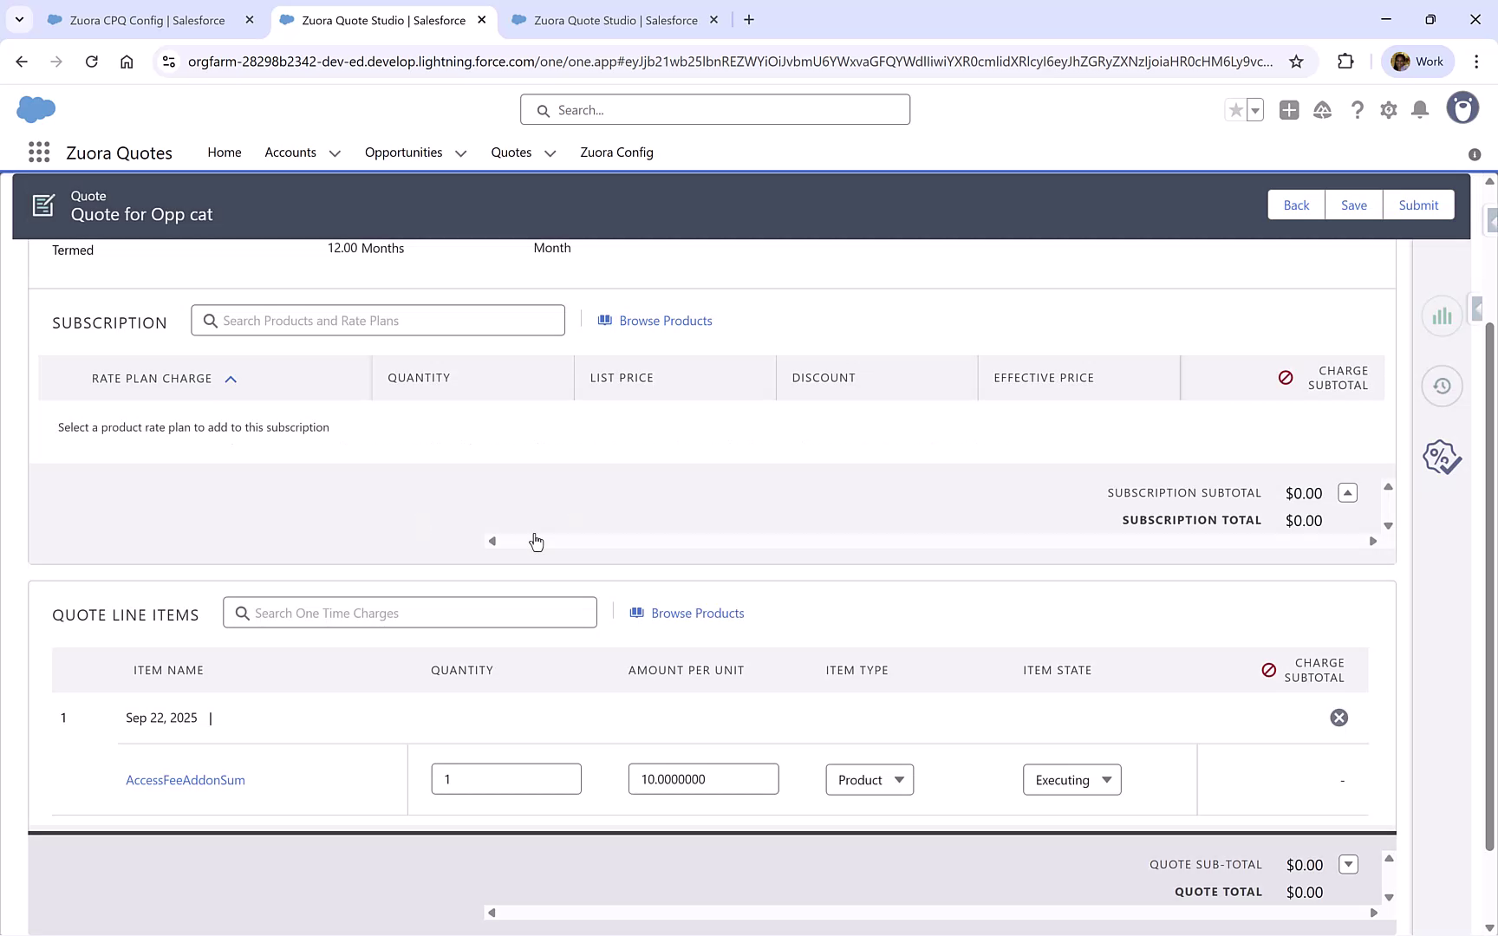Open Salesforce Setup gear icon
1498x936 pixels.
point(1388,110)
